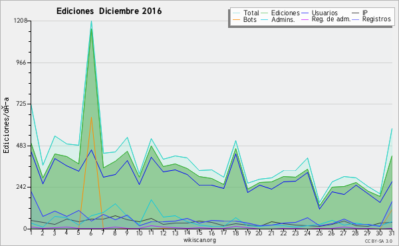Click day "17" on the x-axis
Screen dimensions: 399x246
223,233
